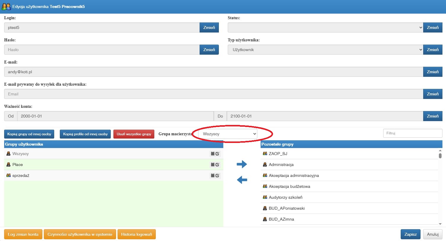The image size is (446, 241).
Task: Click the calendar icon in the Wszyscy row
Action: point(213,154)
